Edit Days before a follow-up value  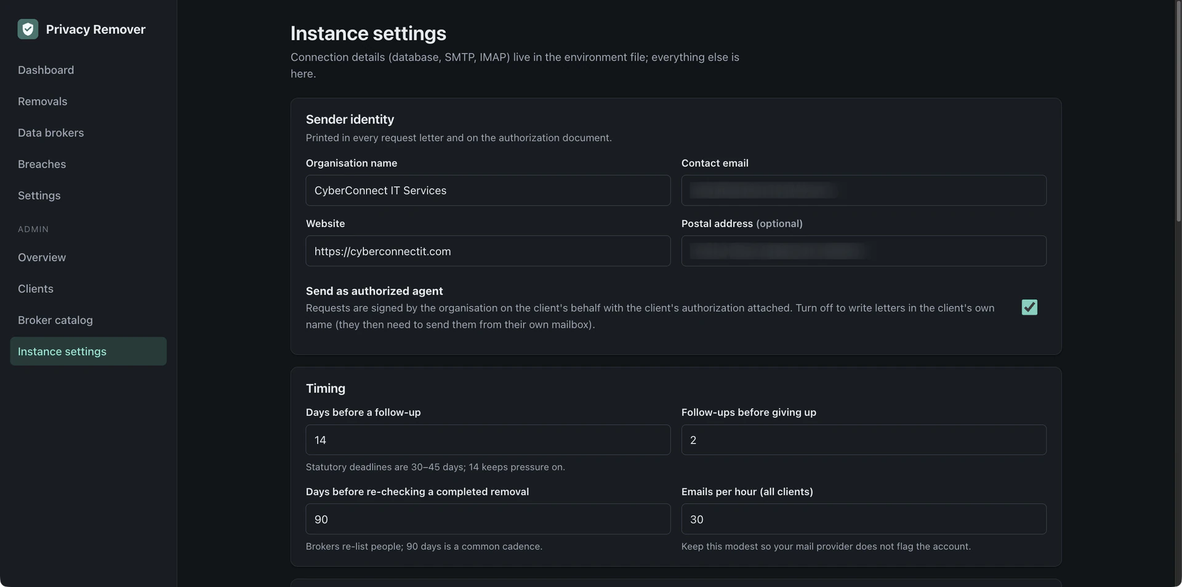(x=488, y=440)
